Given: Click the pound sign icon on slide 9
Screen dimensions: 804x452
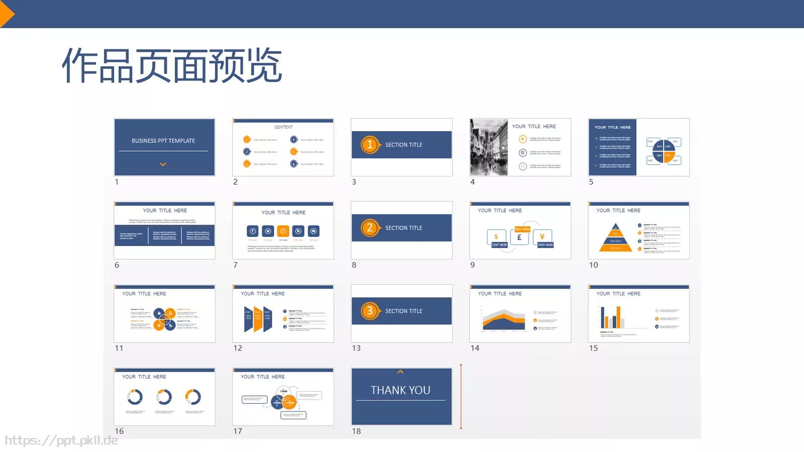Looking at the screenshot, I should tap(520, 238).
